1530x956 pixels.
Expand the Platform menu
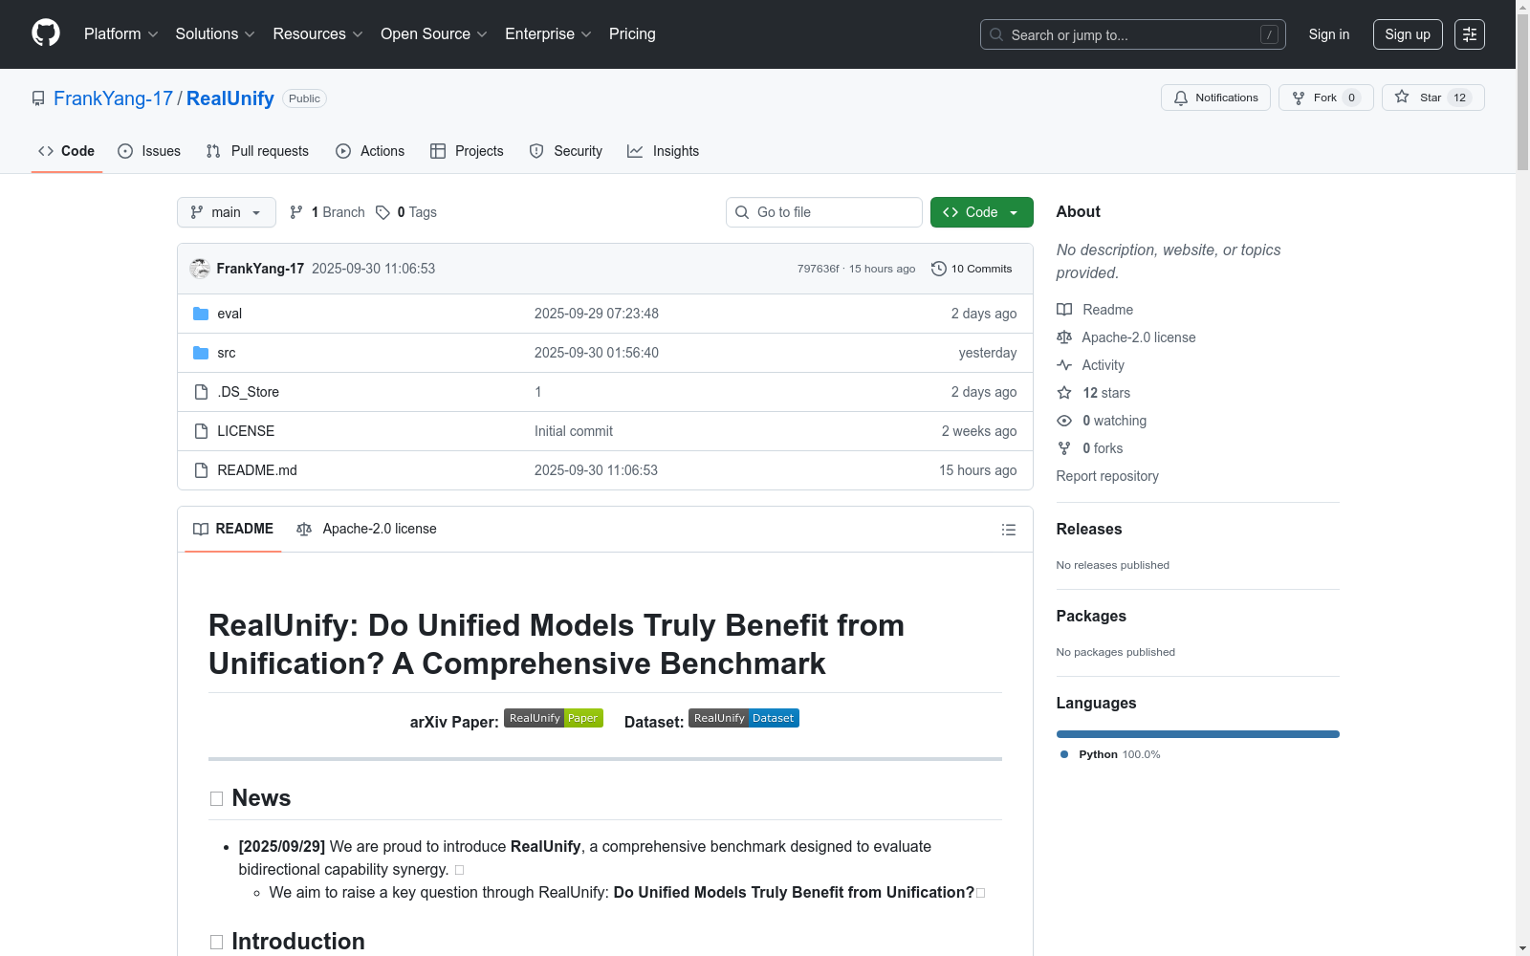pos(121,34)
